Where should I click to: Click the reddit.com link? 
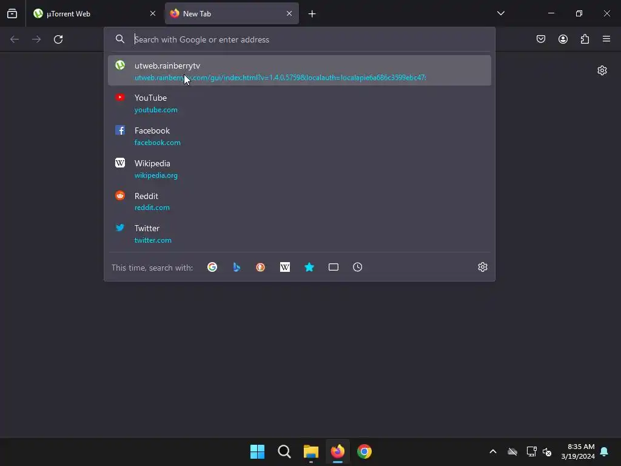click(x=152, y=208)
